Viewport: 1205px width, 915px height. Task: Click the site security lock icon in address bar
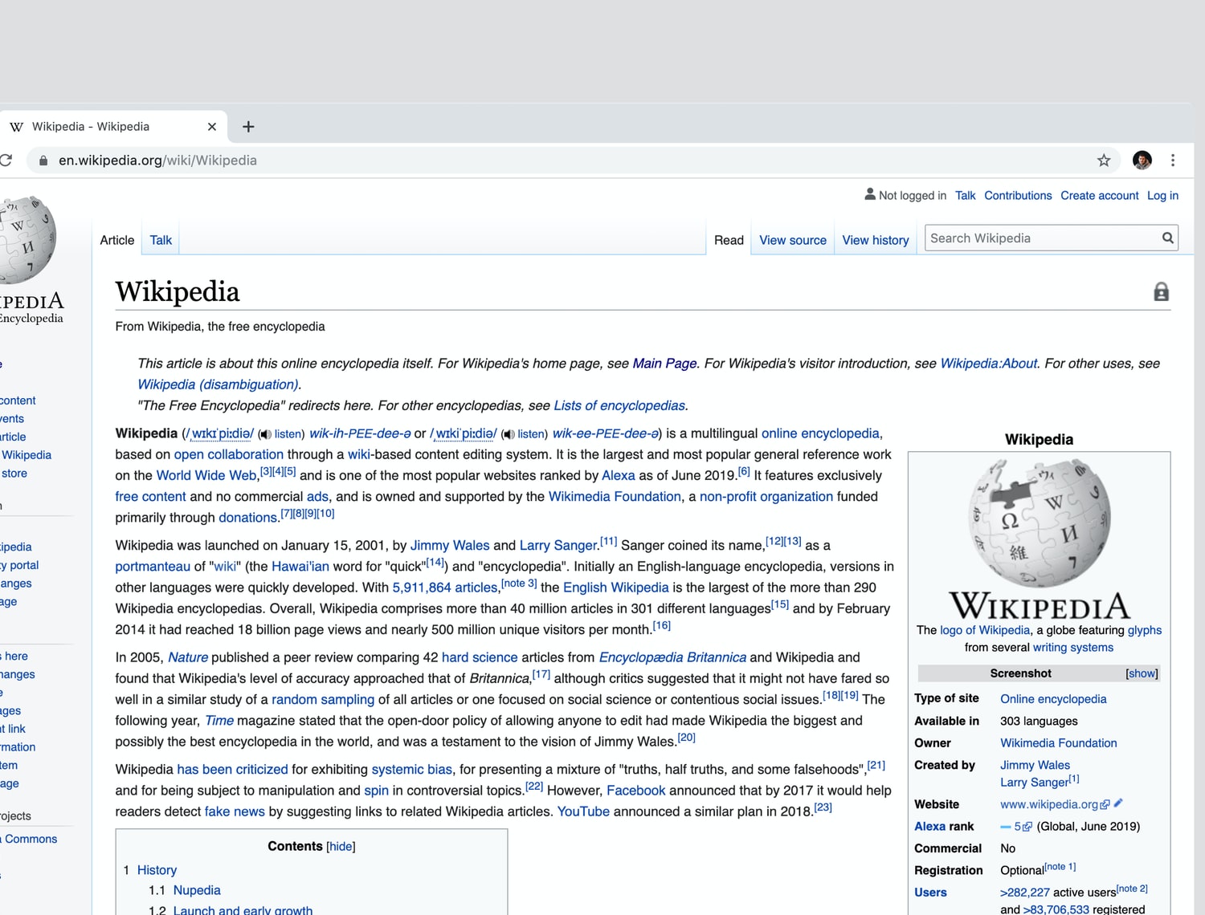coord(43,161)
